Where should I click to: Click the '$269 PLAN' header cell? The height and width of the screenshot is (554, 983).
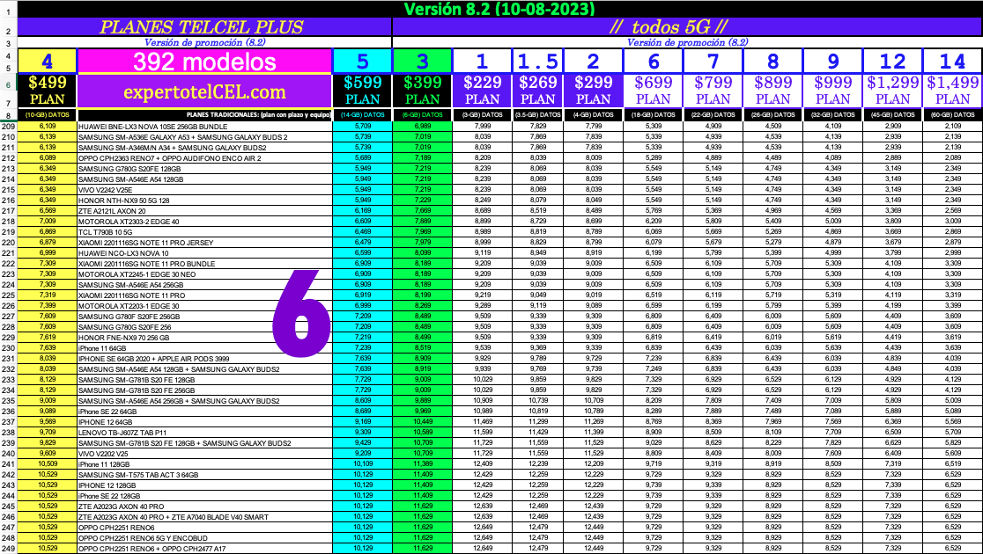[537, 91]
